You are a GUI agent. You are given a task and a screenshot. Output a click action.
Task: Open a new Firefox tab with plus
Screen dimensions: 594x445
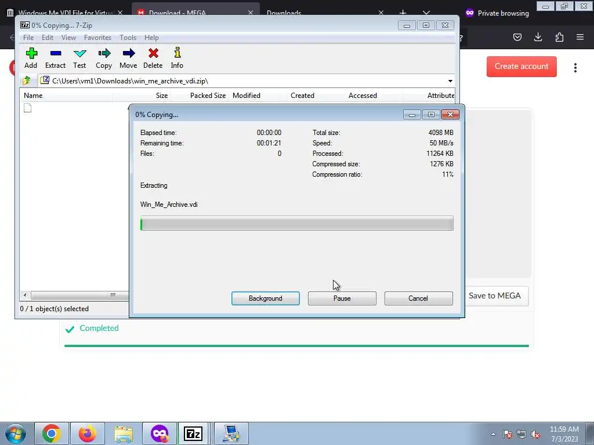tap(403, 13)
